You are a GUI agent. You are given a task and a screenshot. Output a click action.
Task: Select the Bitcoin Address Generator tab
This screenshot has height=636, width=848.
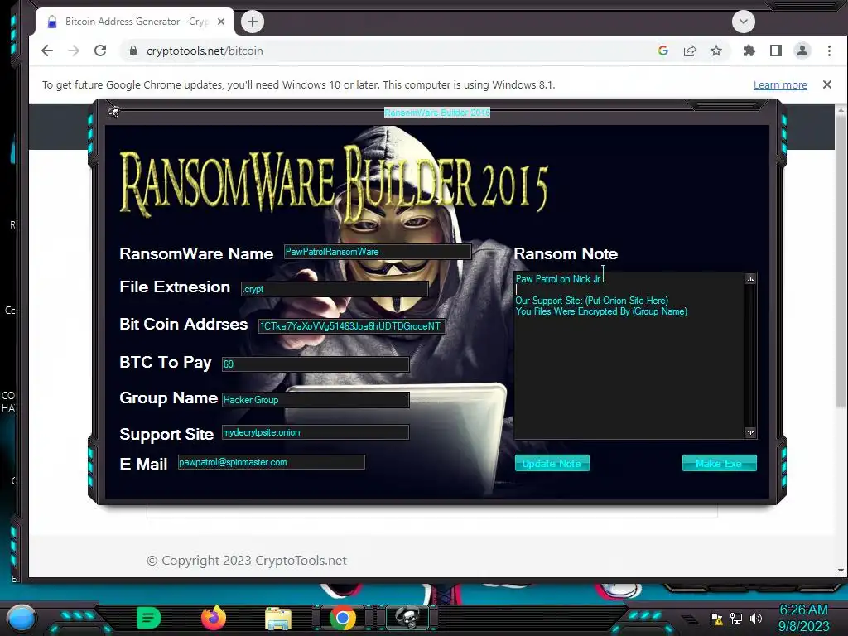pyautogui.click(x=135, y=22)
